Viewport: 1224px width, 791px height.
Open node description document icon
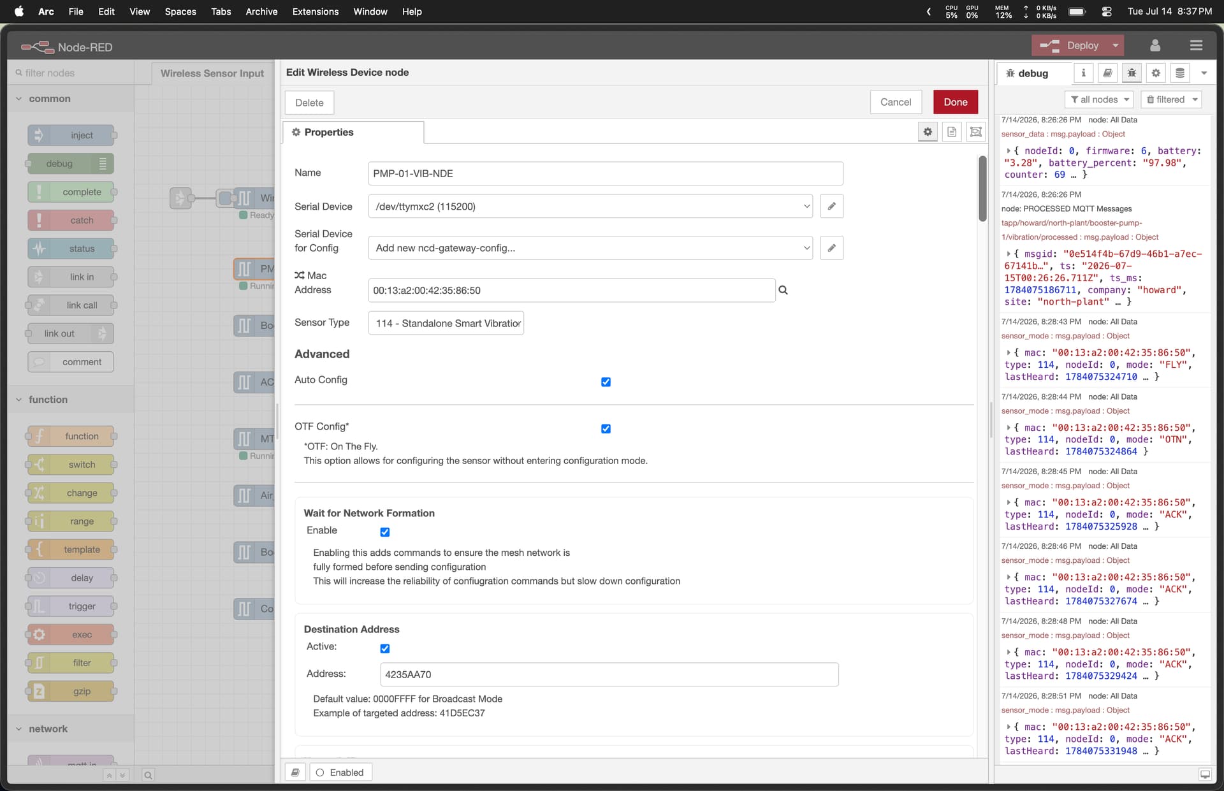[x=952, y=132]
